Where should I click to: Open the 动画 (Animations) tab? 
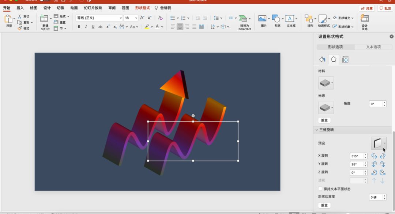coord(74,8)
